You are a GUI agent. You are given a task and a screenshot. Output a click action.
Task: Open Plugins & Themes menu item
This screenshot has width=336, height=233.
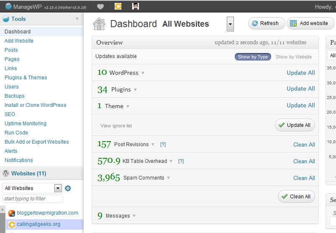(x=26, y=78)
